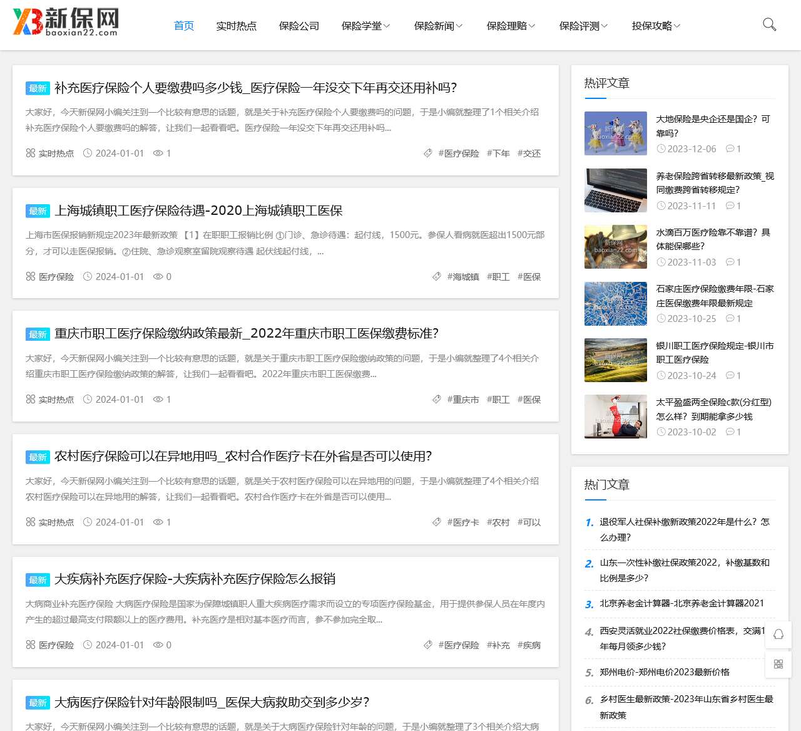Click views eye icon of 重庆市职工医疗保险 article
This screenshot has width=801, height=731.
(158, 399)
